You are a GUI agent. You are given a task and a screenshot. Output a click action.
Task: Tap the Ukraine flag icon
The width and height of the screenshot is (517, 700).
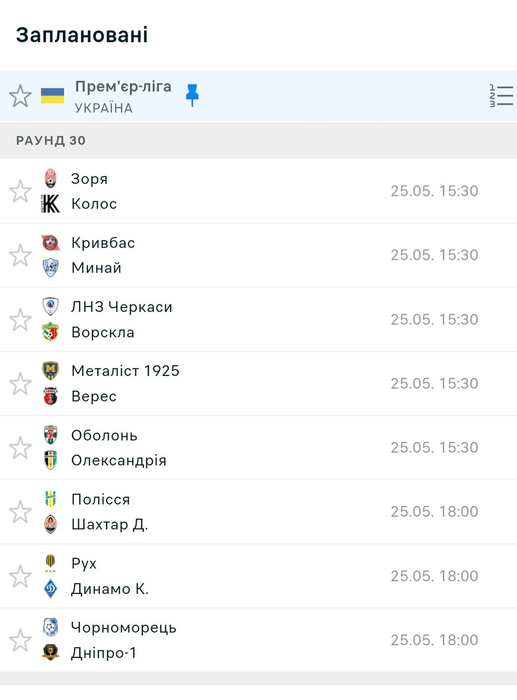click(x=52, y=96)
